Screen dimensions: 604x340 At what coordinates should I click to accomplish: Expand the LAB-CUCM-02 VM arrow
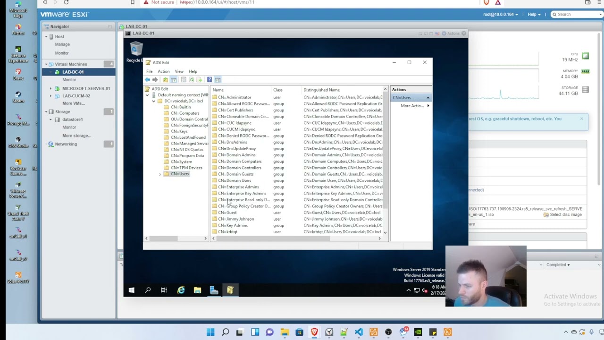(x=51, y=96)
